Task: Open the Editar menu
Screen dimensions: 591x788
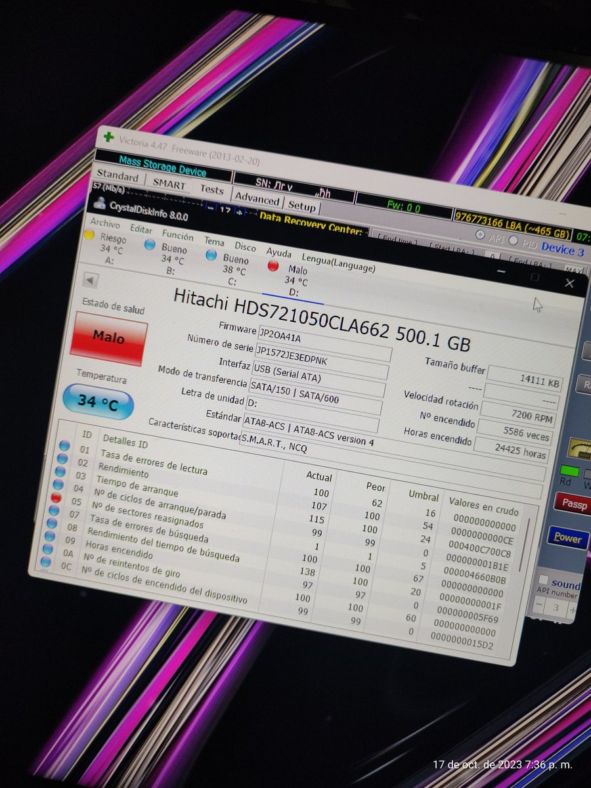Action: click(141, 229)
